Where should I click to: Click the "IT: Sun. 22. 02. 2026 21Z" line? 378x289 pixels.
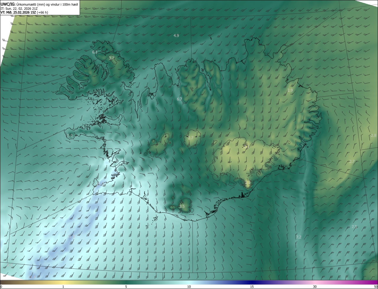19,9
